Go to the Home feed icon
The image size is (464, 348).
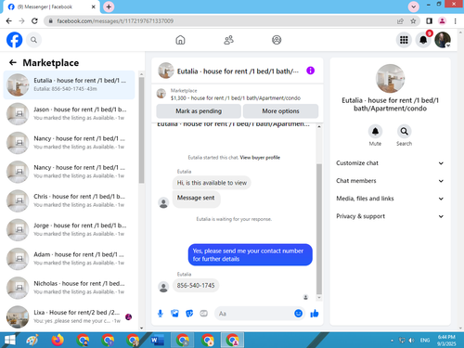[180, 40]
